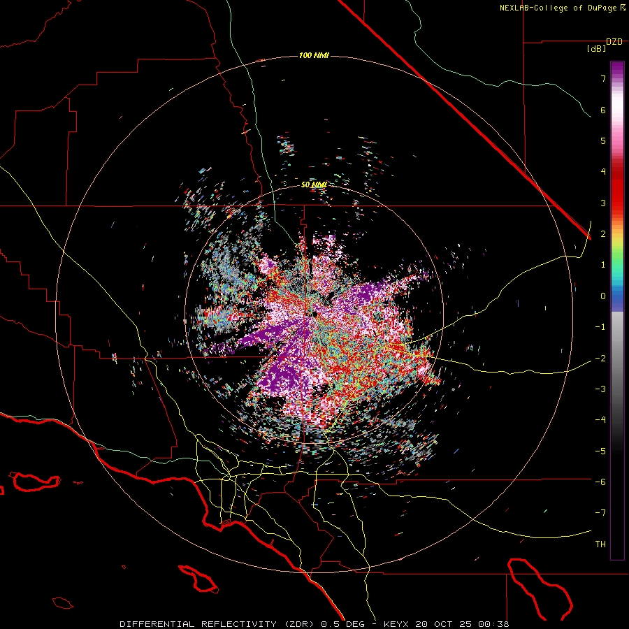Click the scale value 2 on legend
This screenshot has width=629, height=629.
pos(603,234)
